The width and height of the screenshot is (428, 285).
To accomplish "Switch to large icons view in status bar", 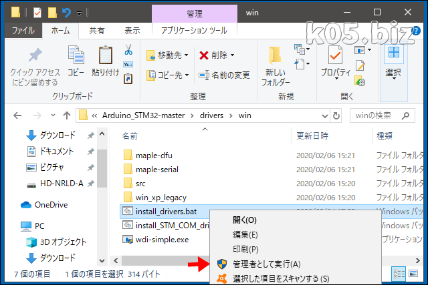I will 413,274.
